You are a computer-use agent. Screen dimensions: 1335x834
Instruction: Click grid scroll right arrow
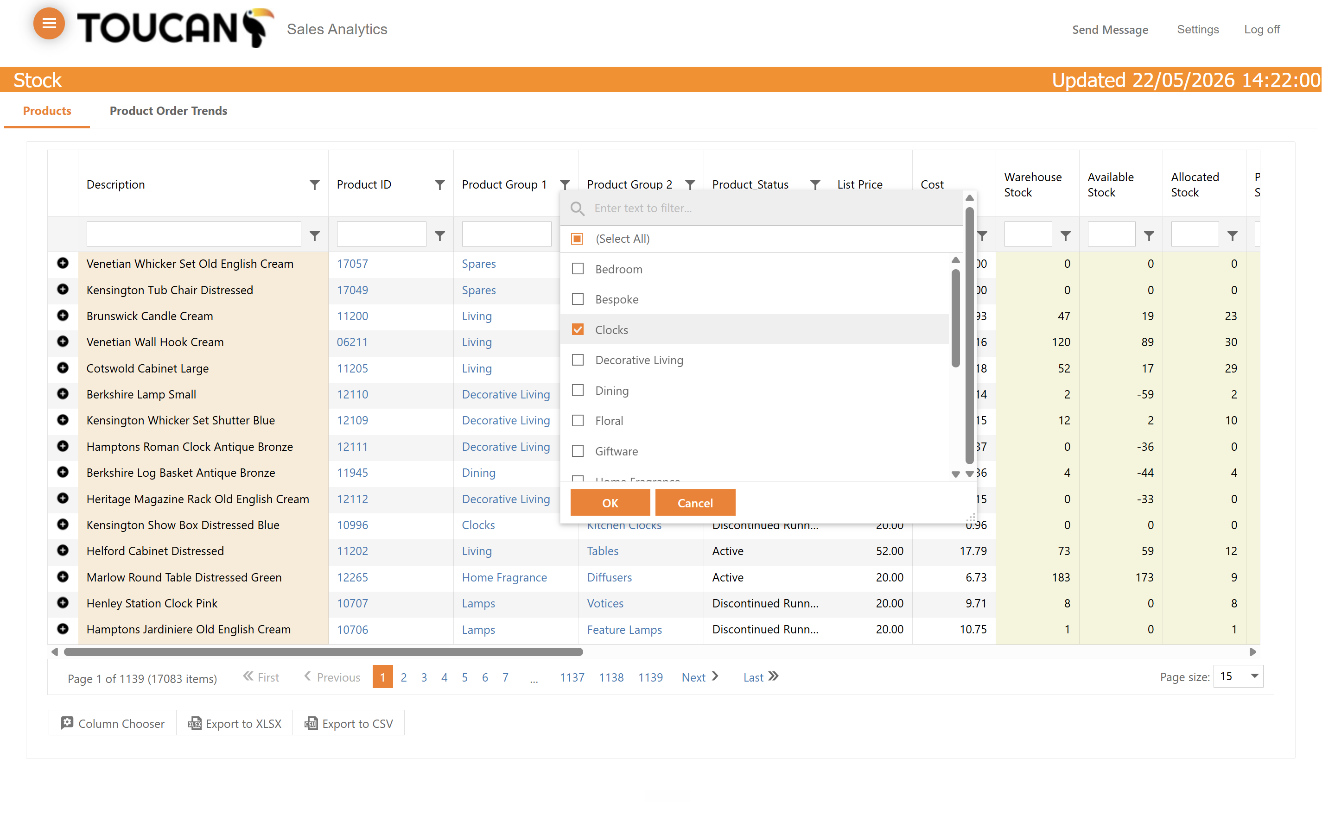click(x=1253, y=652)
